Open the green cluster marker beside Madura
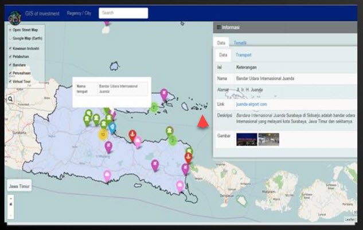The height and width of the screenshot is (230, 363). (x=154, y=108)
